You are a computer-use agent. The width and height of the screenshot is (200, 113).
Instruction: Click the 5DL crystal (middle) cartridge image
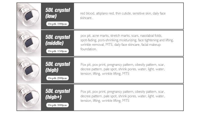(x=29, y=43)
